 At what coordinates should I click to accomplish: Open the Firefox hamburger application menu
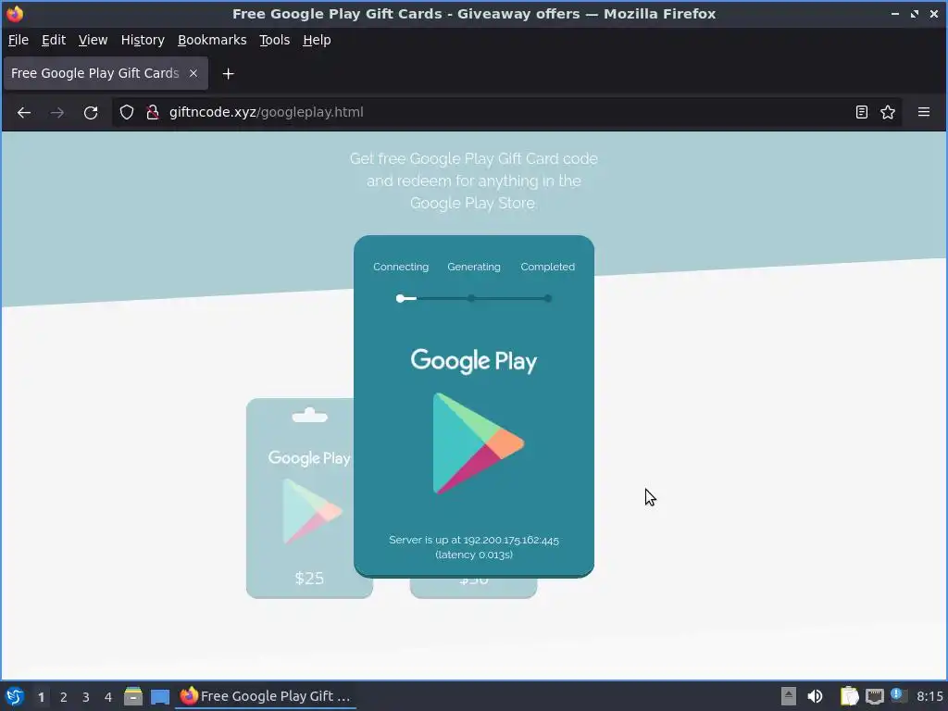[x=923, y=112]
